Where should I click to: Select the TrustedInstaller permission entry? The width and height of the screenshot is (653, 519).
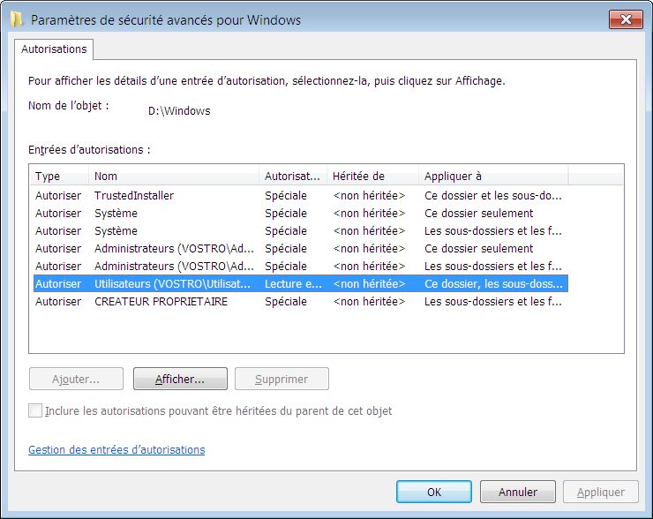[300, 195]
